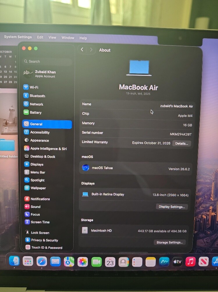The height and width of the screenshot is (292, 218).
Task: Open Maps from the Dock
Action: pos(69,262)
